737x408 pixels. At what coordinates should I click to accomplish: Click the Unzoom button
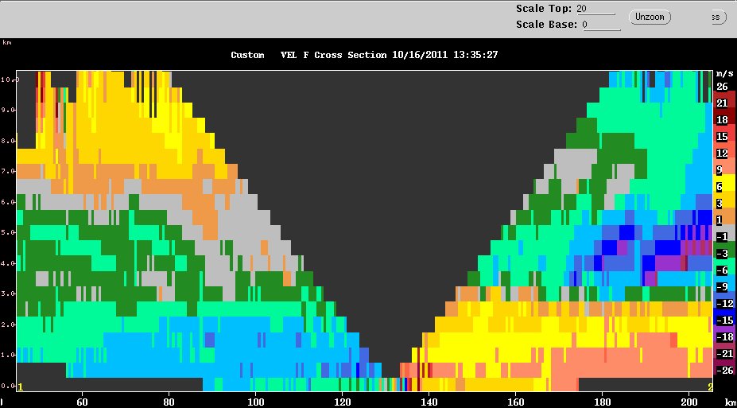[650, 17]
